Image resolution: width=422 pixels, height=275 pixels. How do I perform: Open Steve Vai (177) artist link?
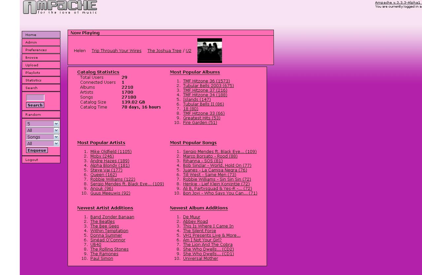[x=106, y=170]
